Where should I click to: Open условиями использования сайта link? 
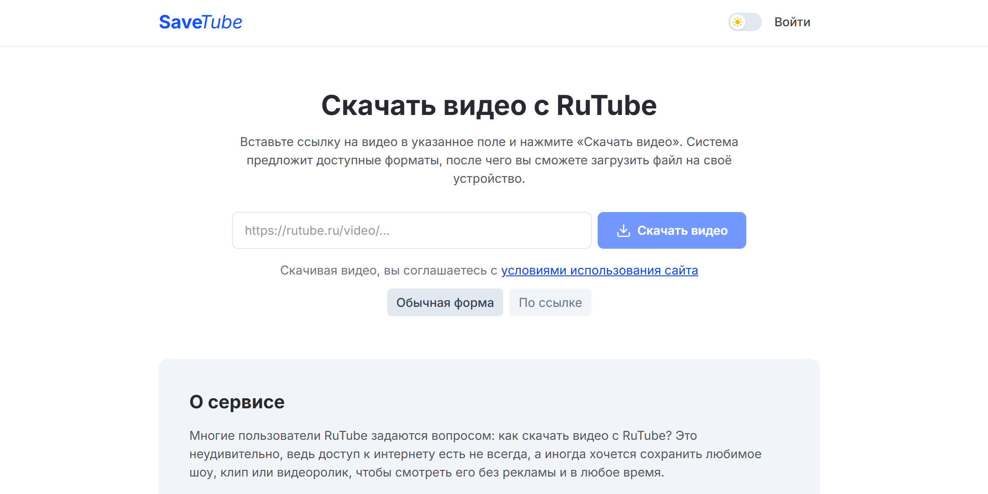(x=599, y=271)
